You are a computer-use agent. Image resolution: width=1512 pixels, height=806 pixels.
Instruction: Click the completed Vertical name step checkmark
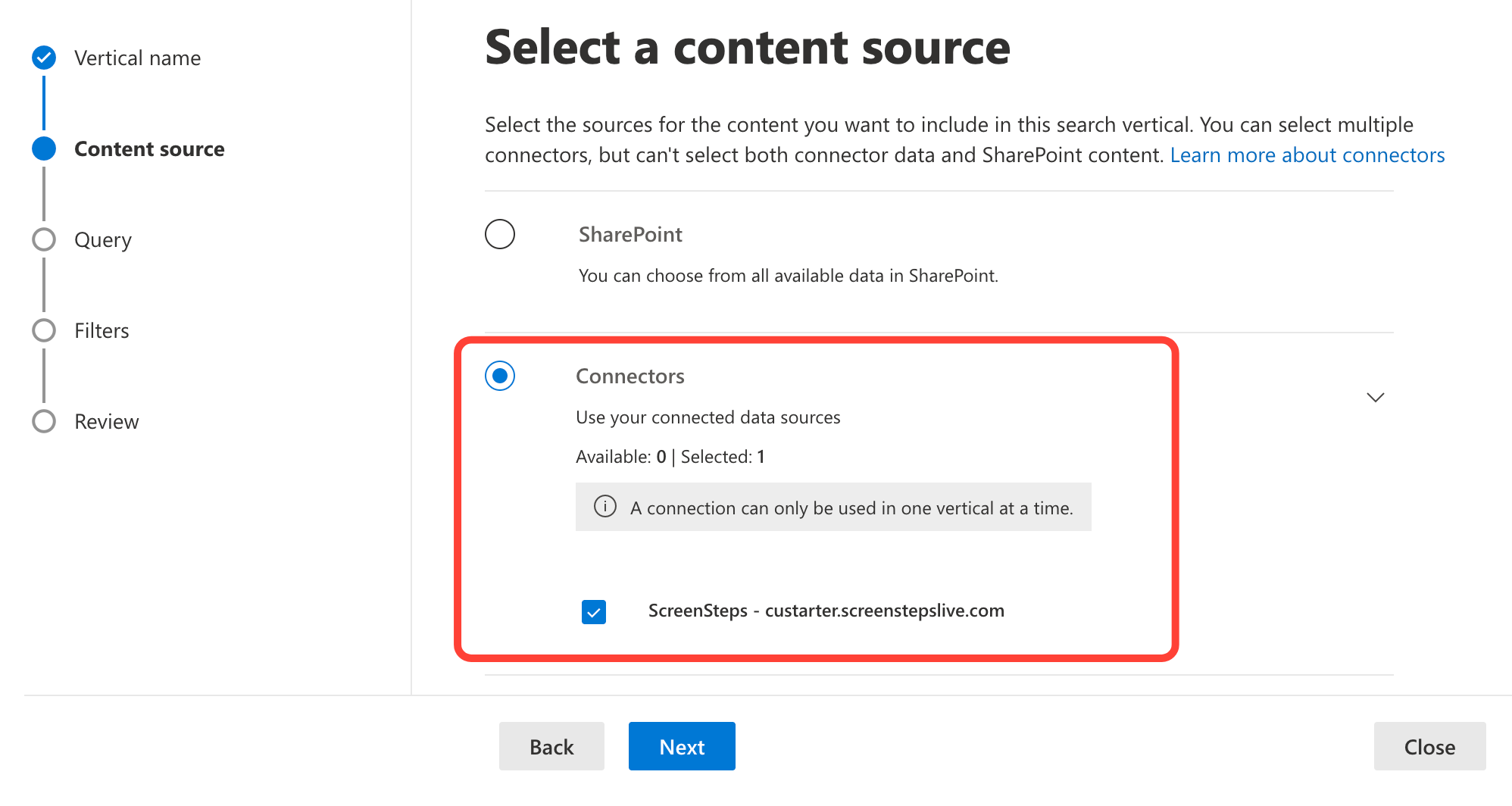pyautogui.click(x=44, y=58)
